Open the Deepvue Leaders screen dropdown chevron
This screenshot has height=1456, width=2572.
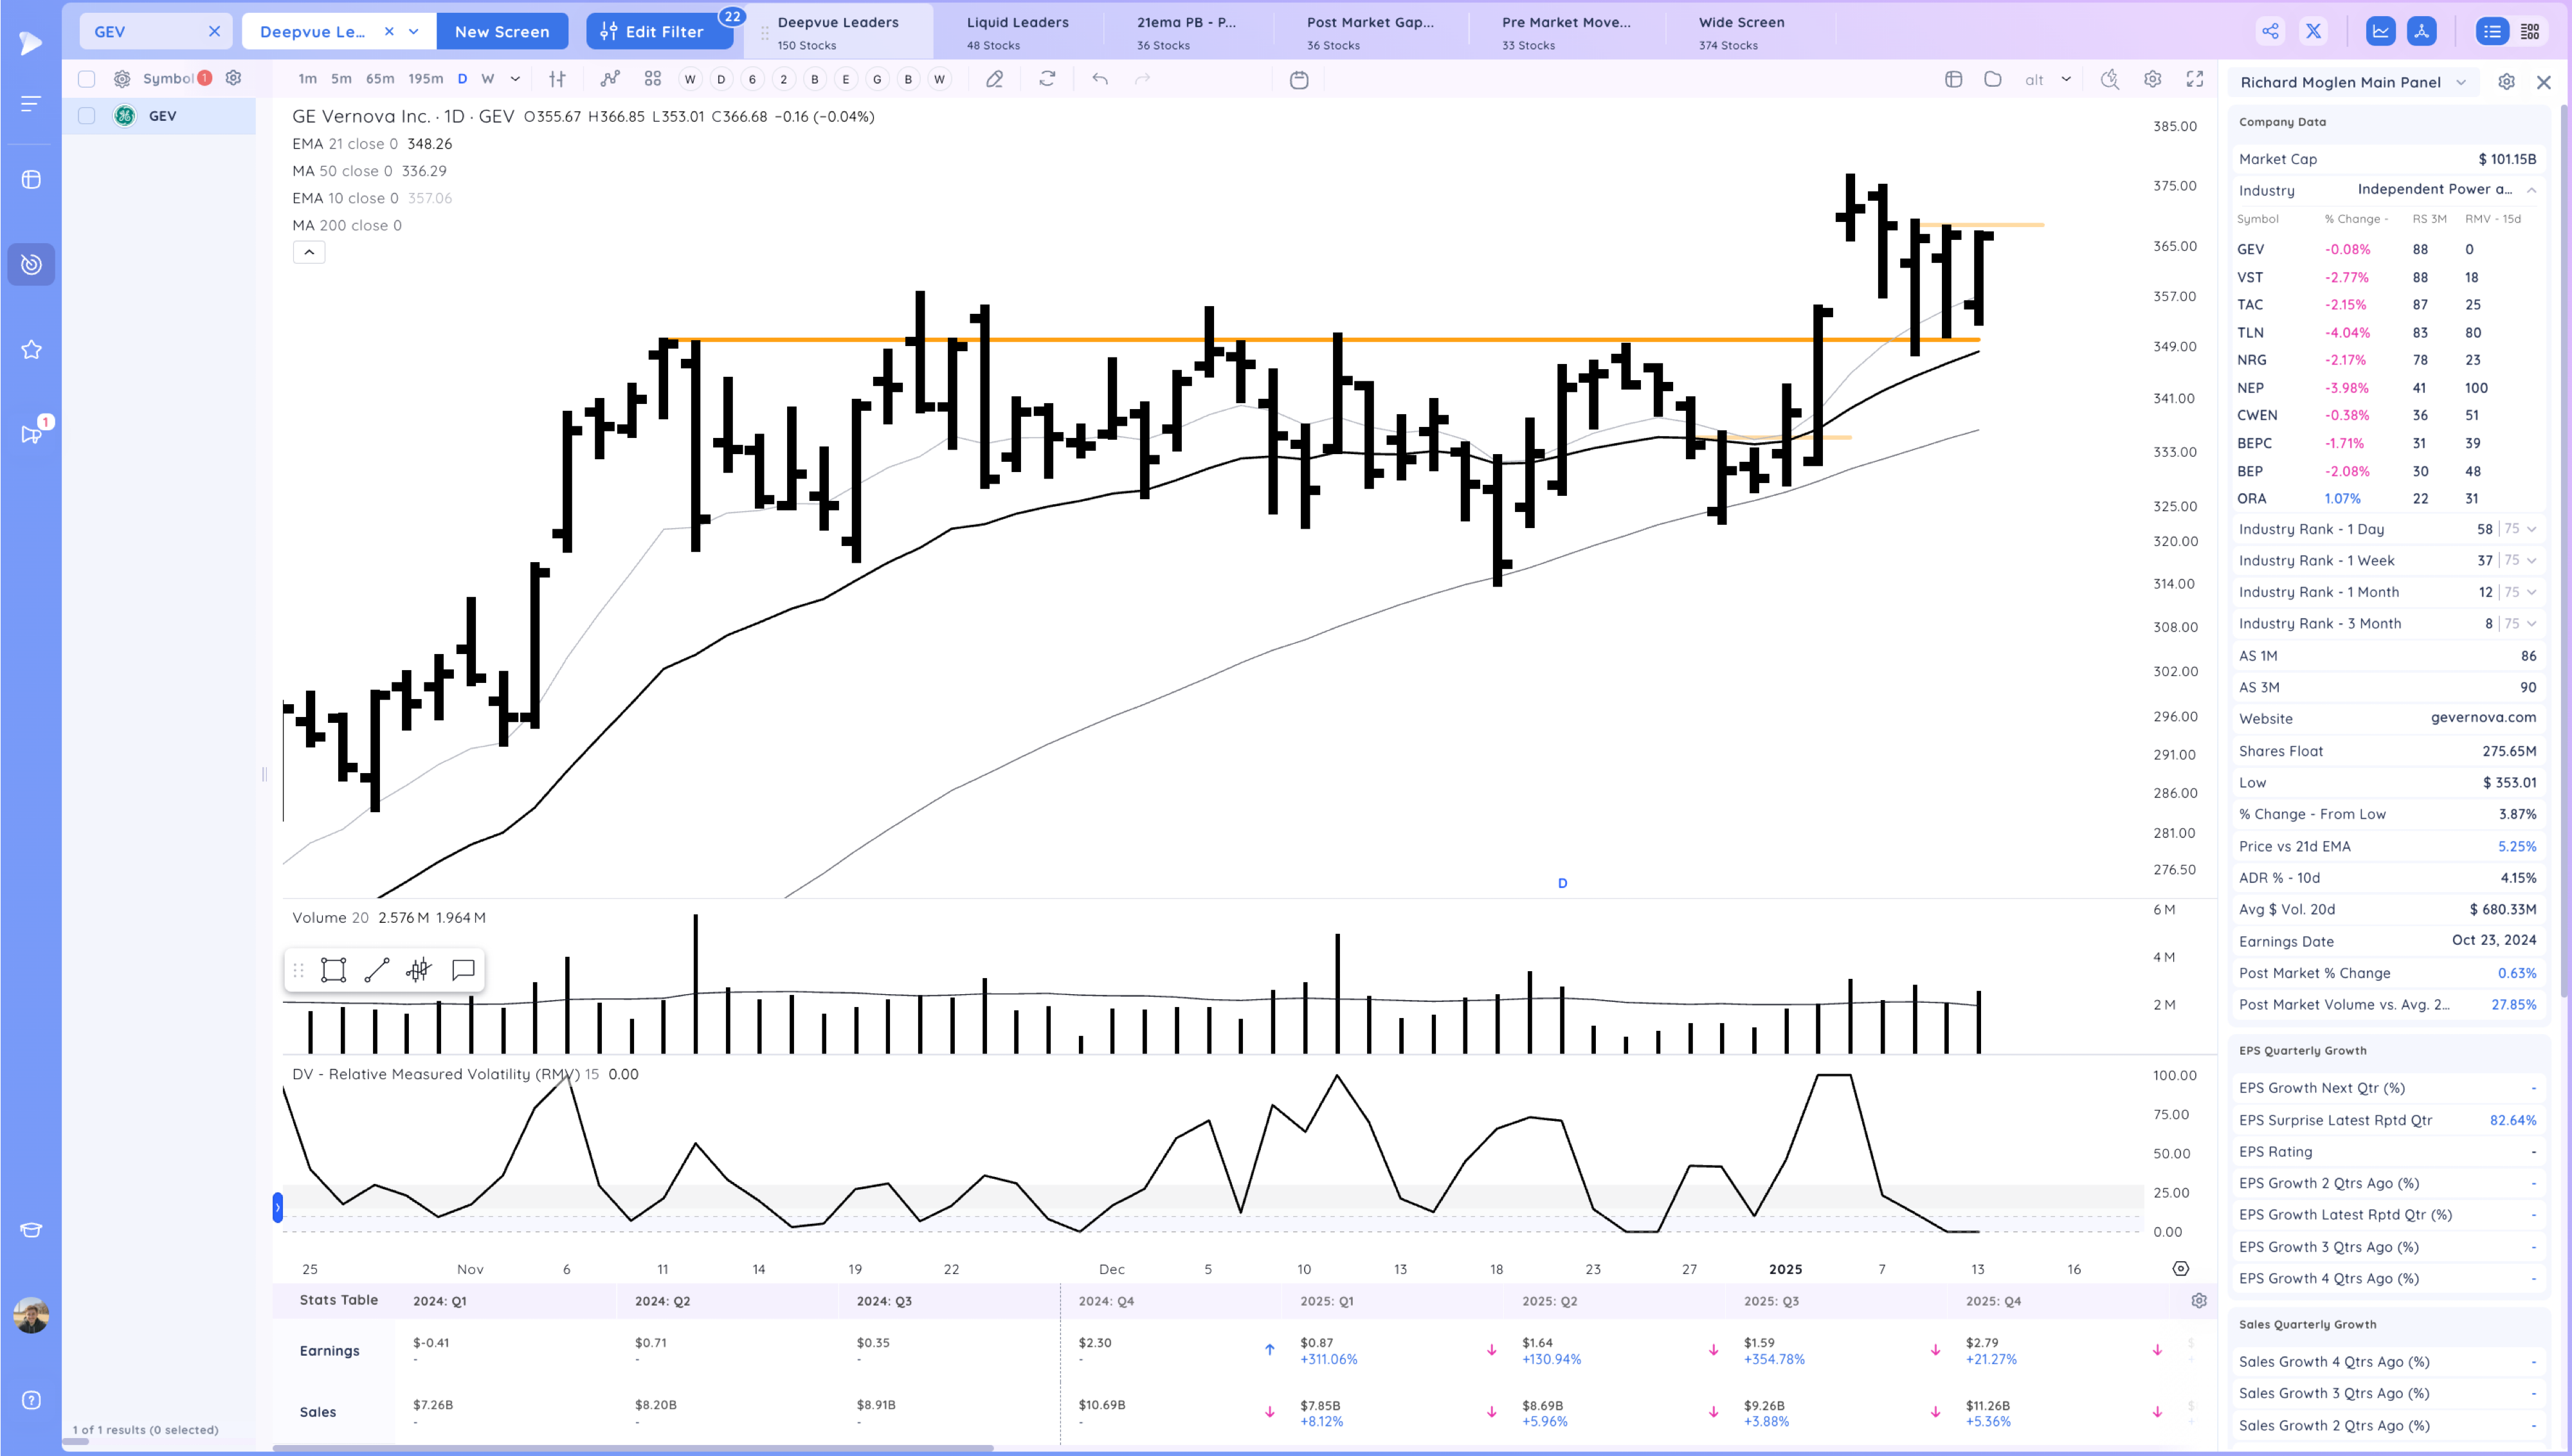(x=414, y=31)
